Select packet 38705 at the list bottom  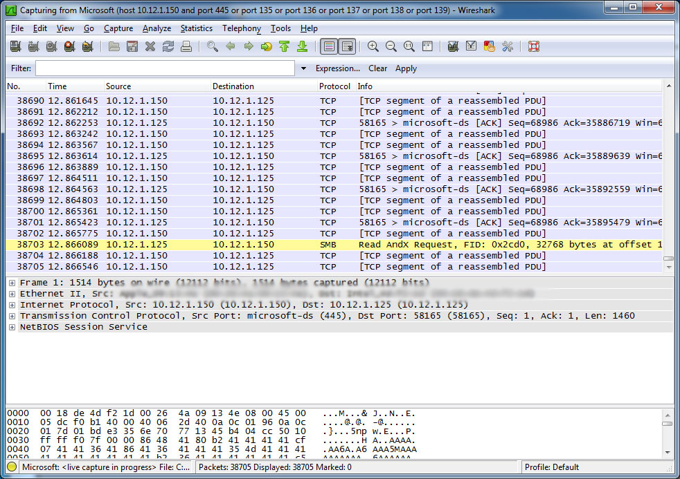pyautogui.click(x=334, y=267)
